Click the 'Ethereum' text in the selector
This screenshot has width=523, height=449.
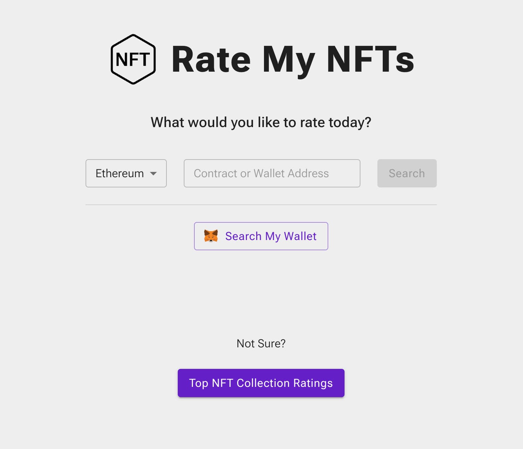pyautogui.click(x=119, y=173)
